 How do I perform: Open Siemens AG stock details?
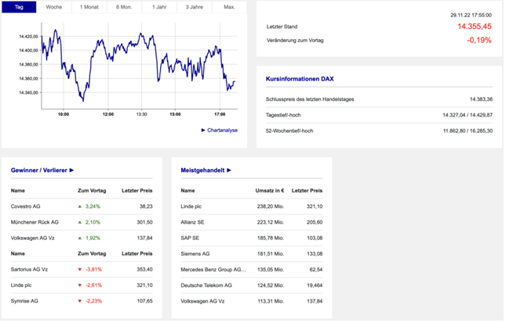coord(195,253)
